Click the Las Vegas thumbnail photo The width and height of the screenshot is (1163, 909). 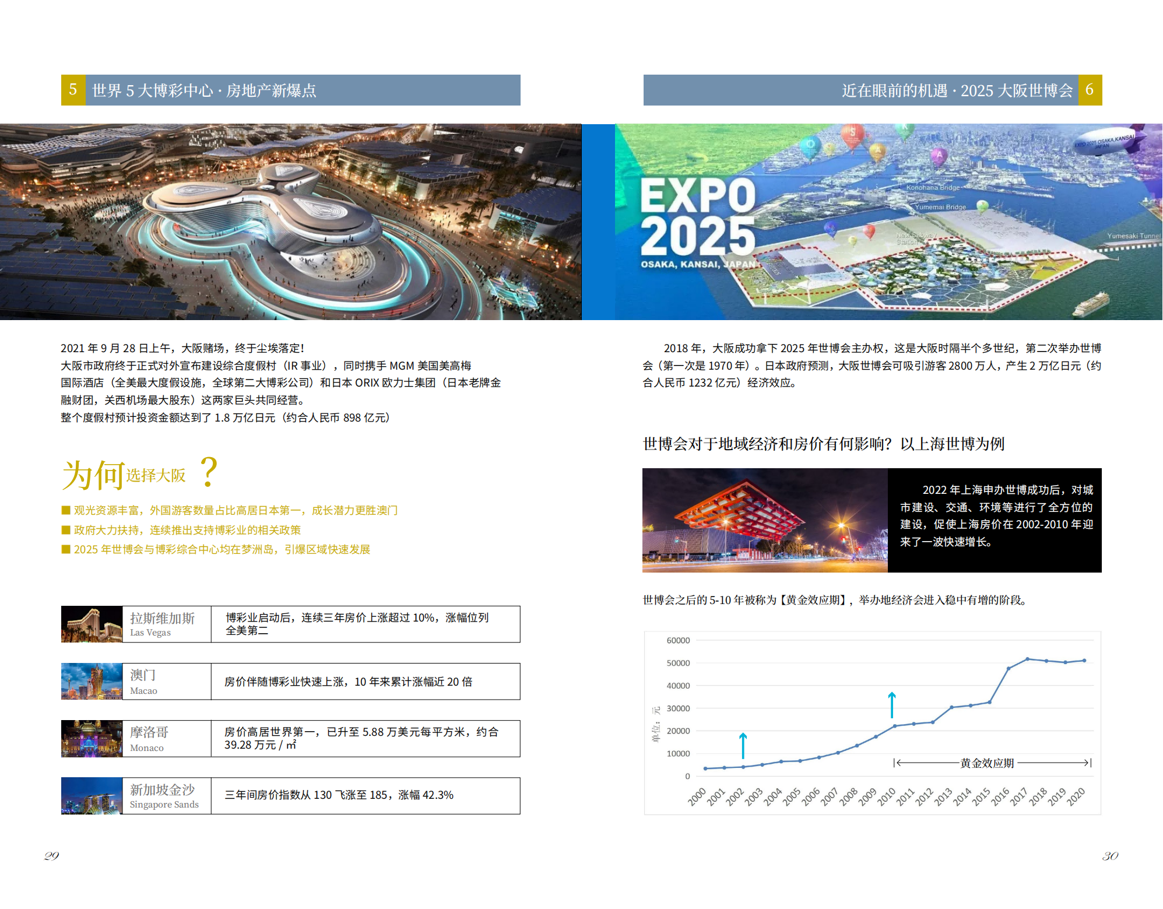tap(92, 624)
